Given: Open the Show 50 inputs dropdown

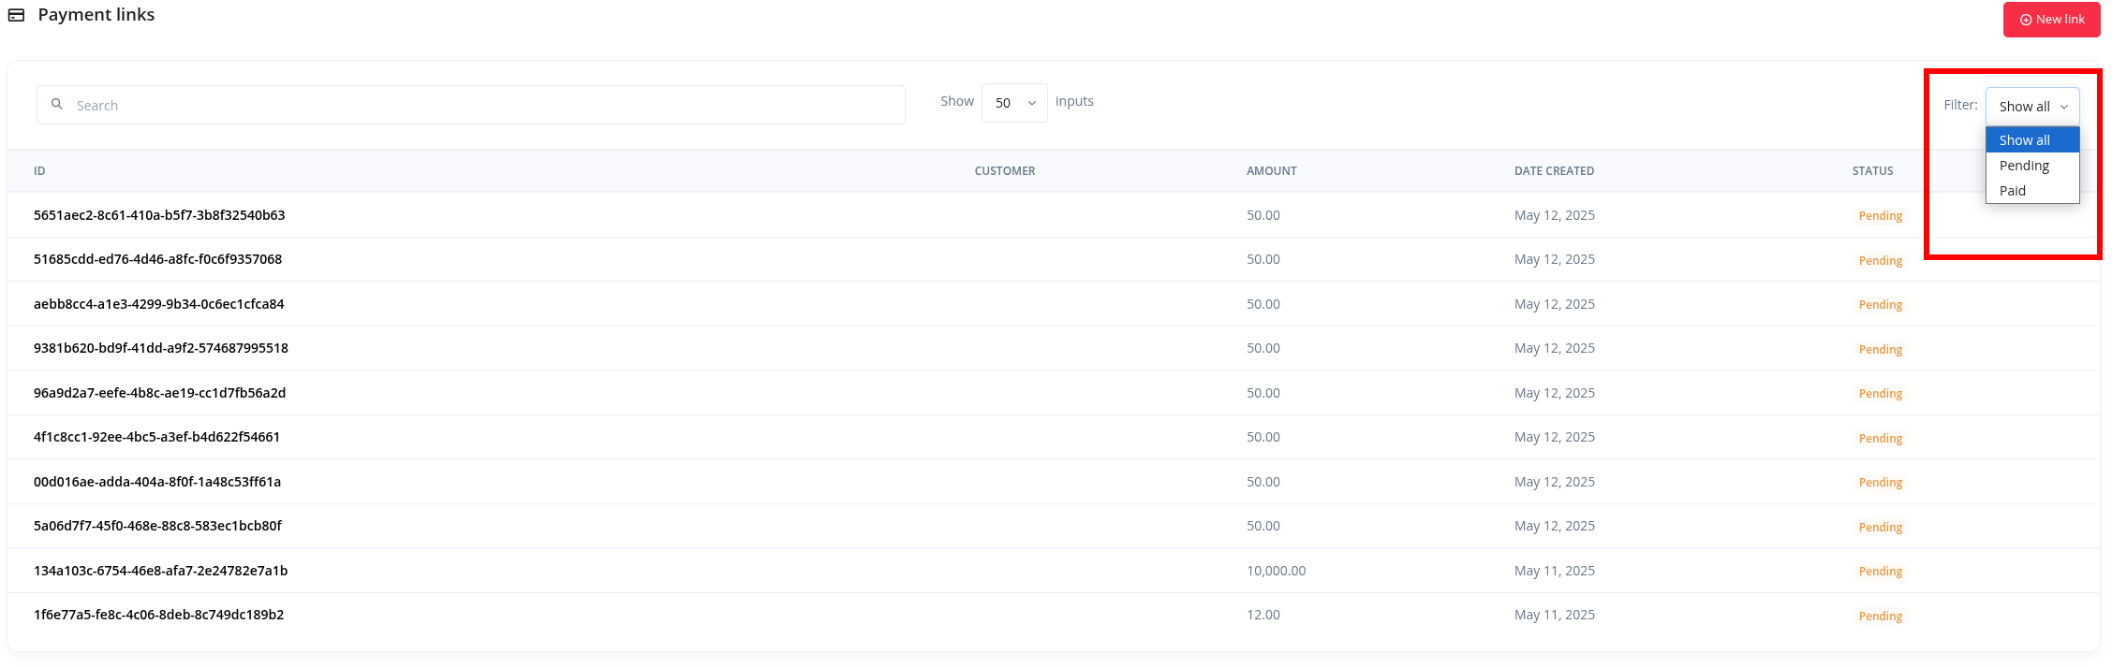Looking at the screenshot, I should (1013, 103).
